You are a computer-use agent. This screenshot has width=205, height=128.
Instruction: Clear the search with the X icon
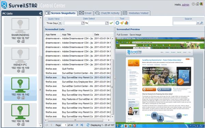(x=198, y=23)
